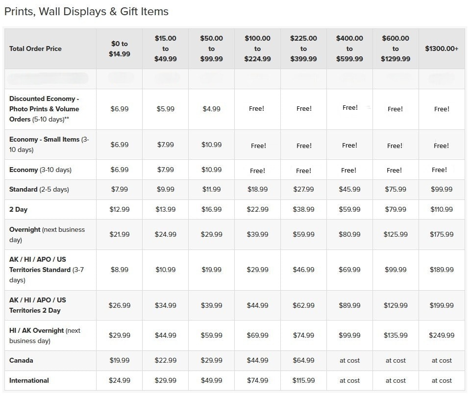The width and height of the screenshot is (471, 396).
Task: Click the $249.99 price cell
Action: pyautogui.click(x=442, y=335)
